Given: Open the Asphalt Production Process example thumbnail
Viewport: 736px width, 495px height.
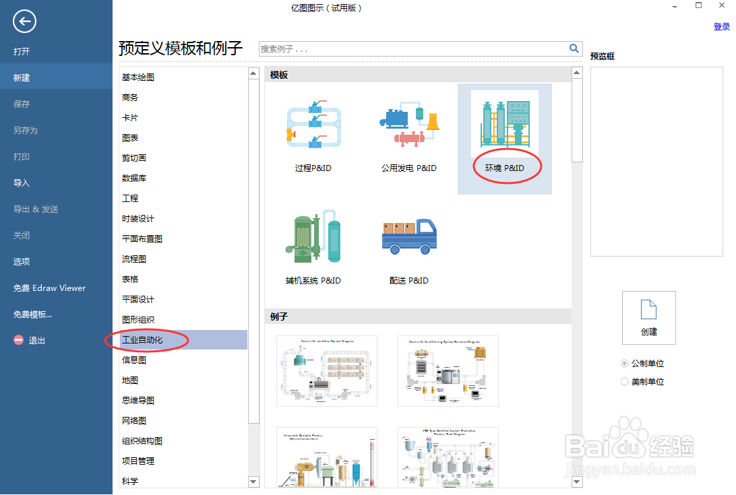Looking at the screenshot, I should (448, 457).
